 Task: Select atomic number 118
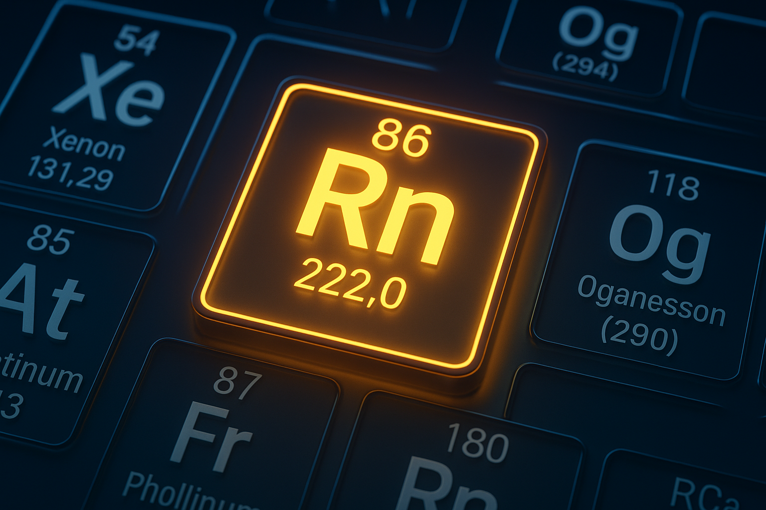[x=673, y=185]
